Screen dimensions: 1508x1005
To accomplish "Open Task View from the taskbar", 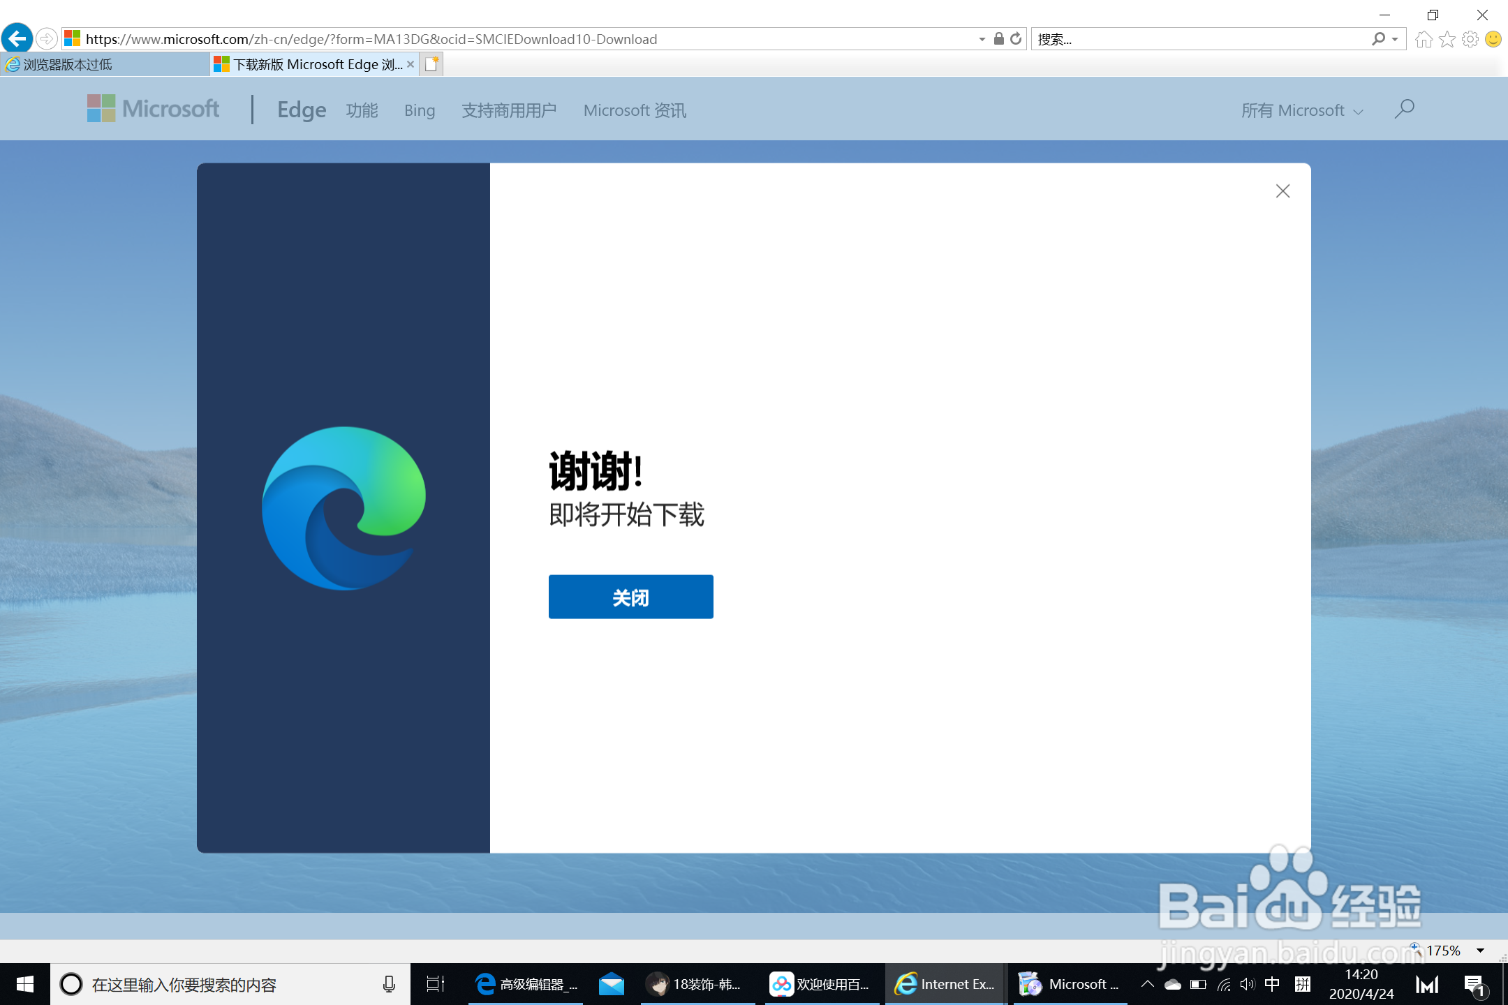I will click(434, 984).
